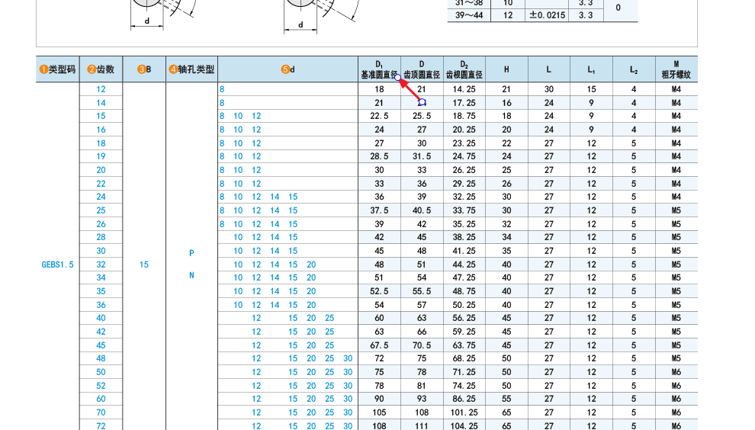Click the 齿数 column header

(x=101, y=69)
